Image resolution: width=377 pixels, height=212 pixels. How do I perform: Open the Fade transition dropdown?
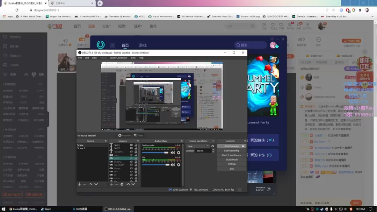tap(198, 146)
